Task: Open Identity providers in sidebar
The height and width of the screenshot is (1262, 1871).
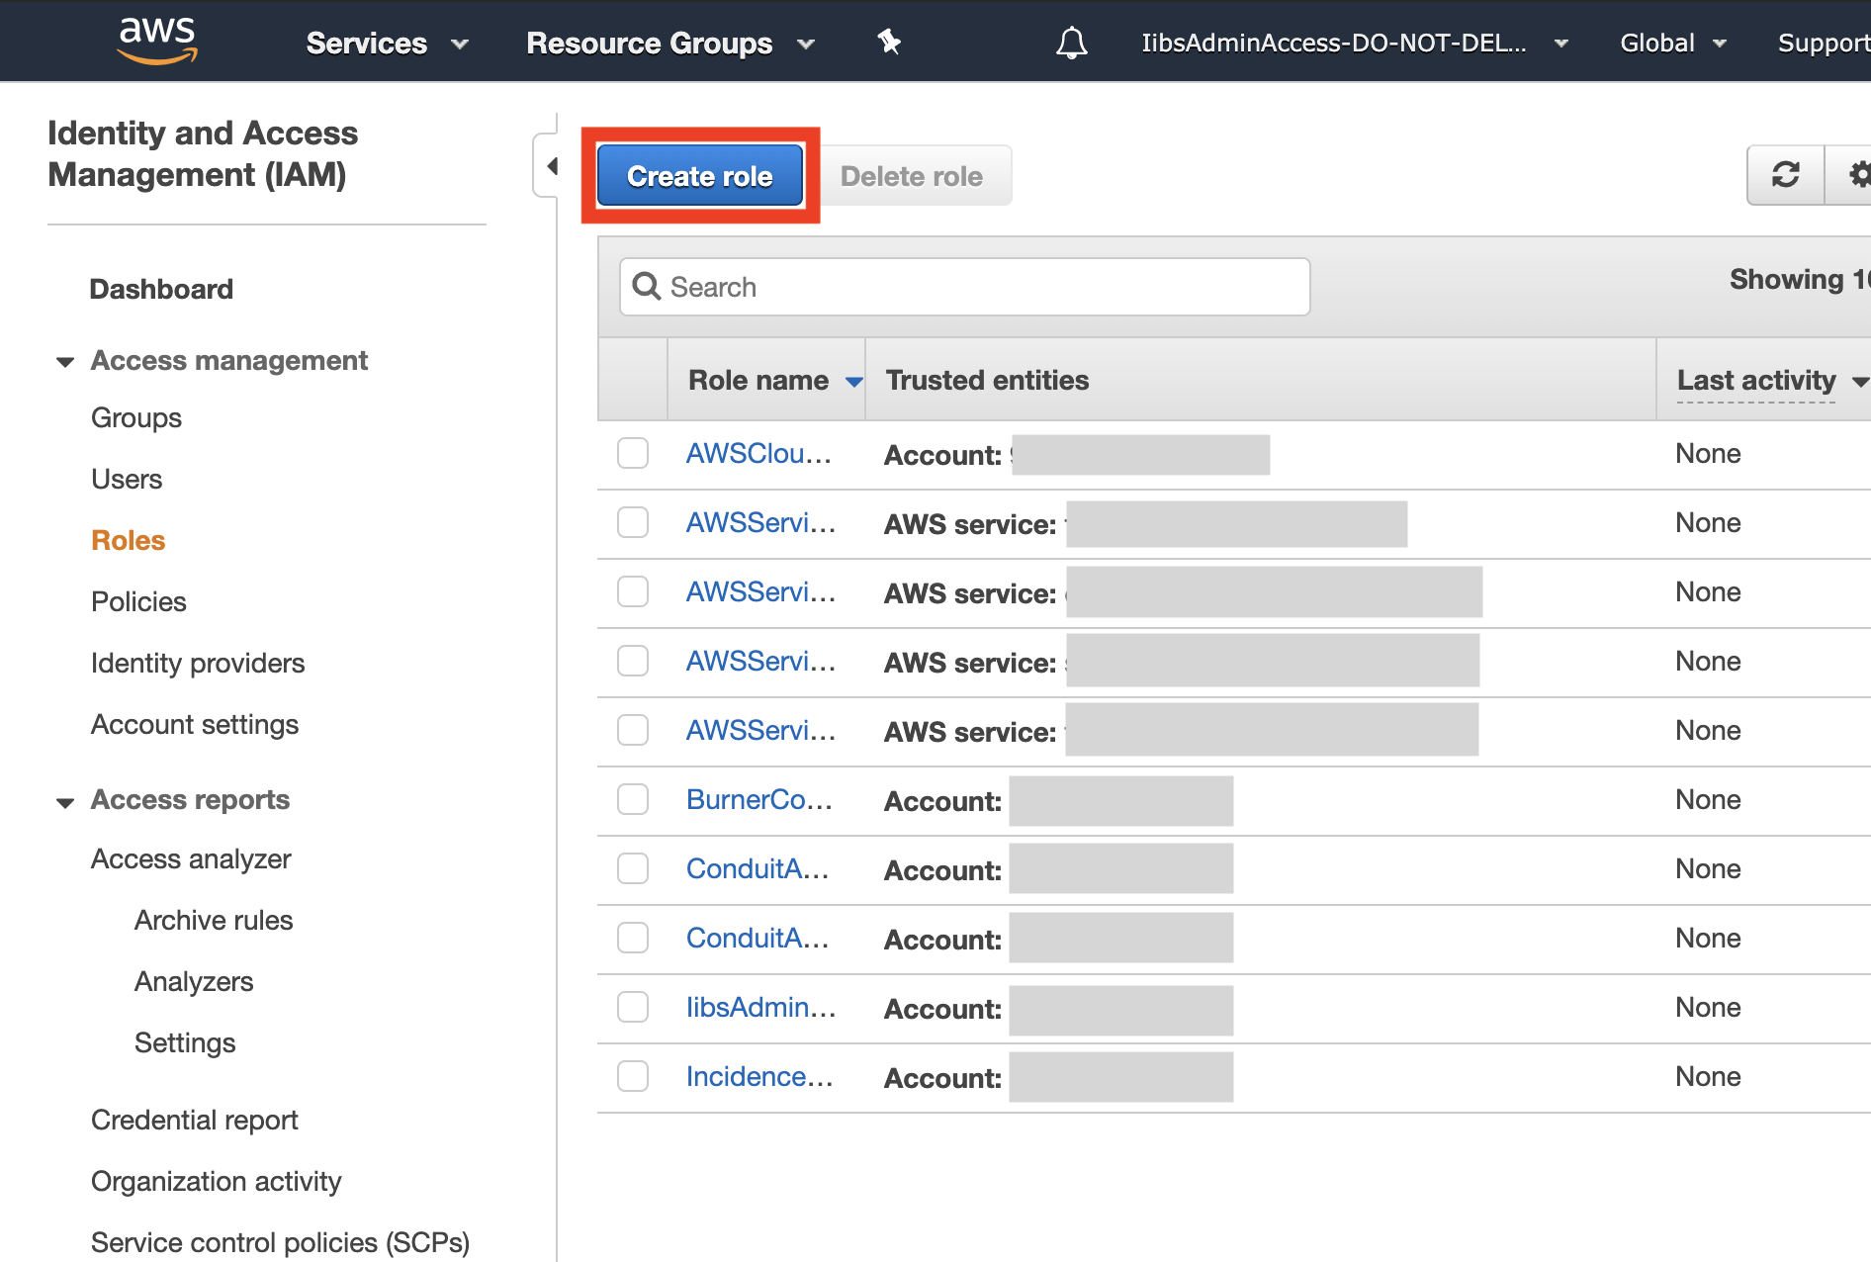Action: [198, 663]
